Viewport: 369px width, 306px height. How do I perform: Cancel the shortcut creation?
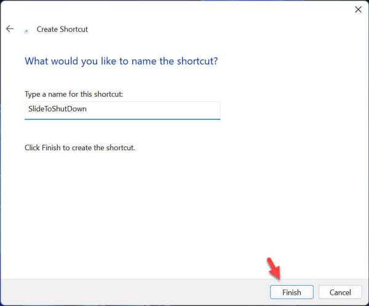340,292
